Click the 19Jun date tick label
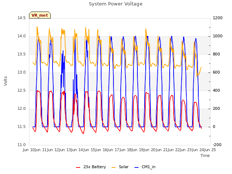Image resolution: width=232 pixels, height=174 pixels. tap(144, 150)
